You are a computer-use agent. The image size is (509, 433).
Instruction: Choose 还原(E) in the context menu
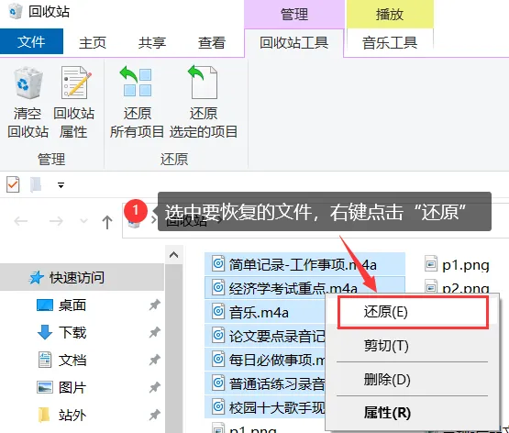[413, 312]
